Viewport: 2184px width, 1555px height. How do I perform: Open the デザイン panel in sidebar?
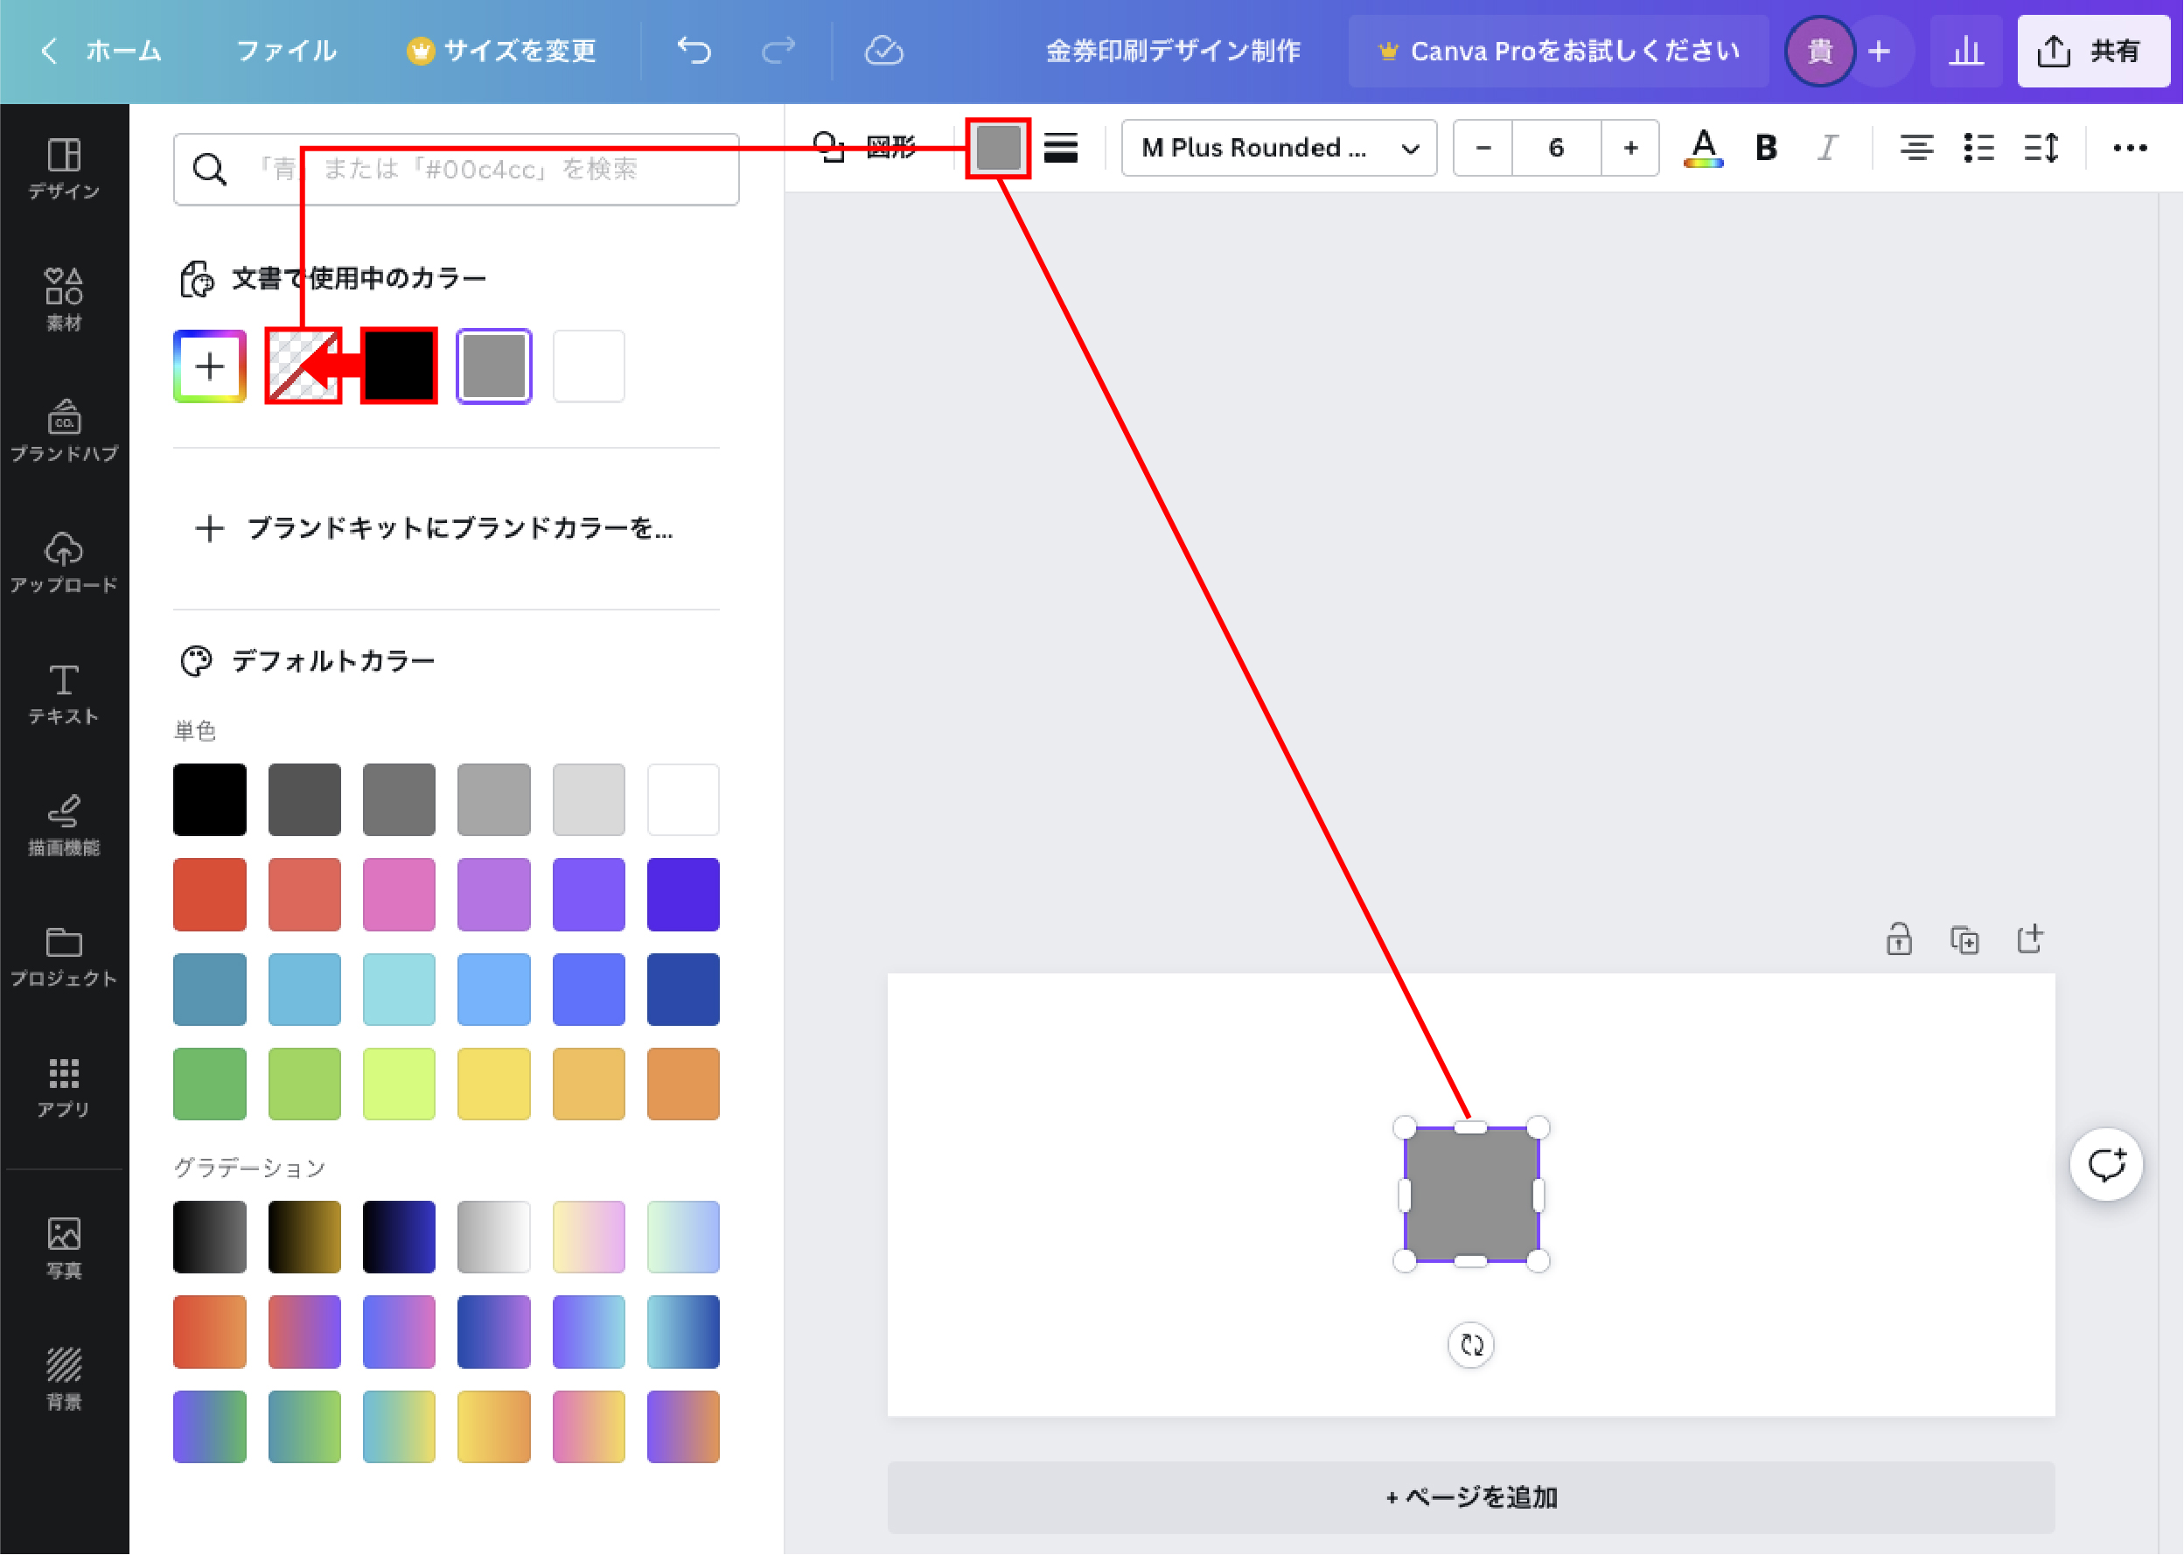tap(64, 170)
